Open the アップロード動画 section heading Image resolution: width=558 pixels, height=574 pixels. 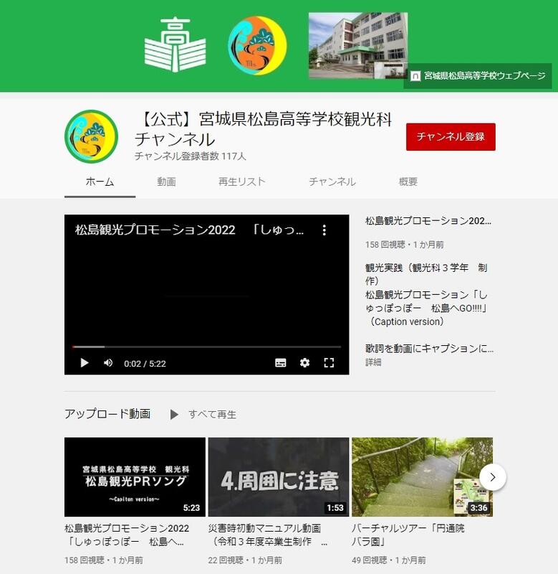107,414
